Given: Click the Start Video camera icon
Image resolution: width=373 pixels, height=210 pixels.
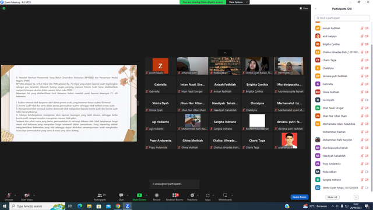Looking at the screenshot, I should tap(27, 195).
